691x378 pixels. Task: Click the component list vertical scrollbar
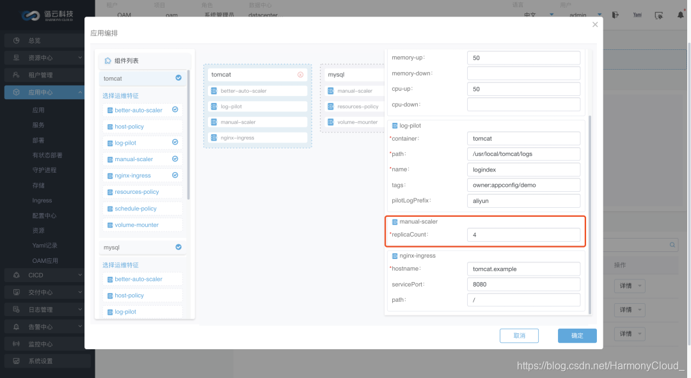189,134
